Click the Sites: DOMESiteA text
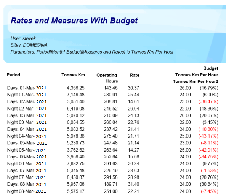Viewport: 226px width, 196px height. 29,45
